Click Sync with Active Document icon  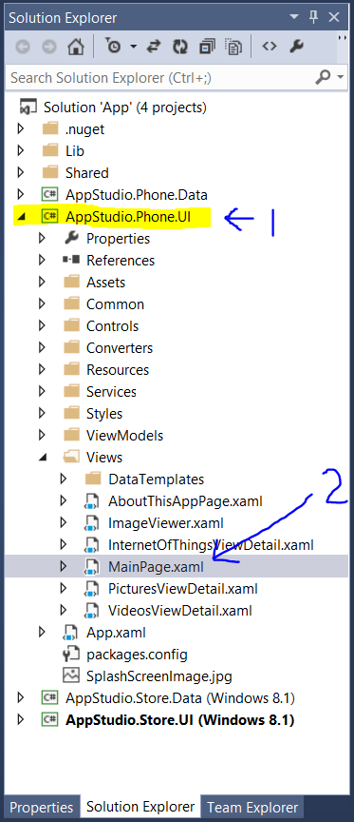pos(153,47)
